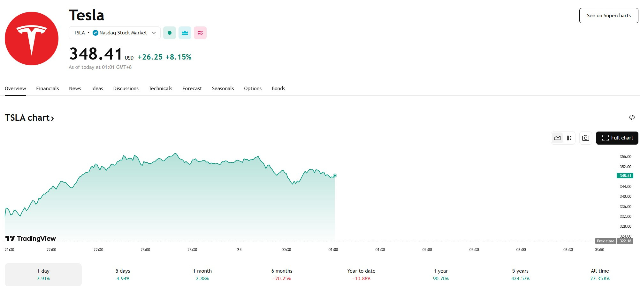Open the Full chart button

(x=617, y=138)
